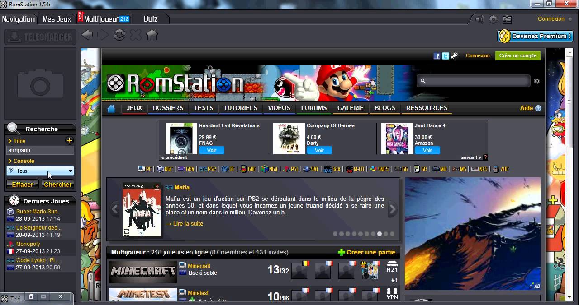Image resolution: width=579 pixels, height=305 pixels.
Task: Filter games by ARC platform
Action: coord(501,169)
